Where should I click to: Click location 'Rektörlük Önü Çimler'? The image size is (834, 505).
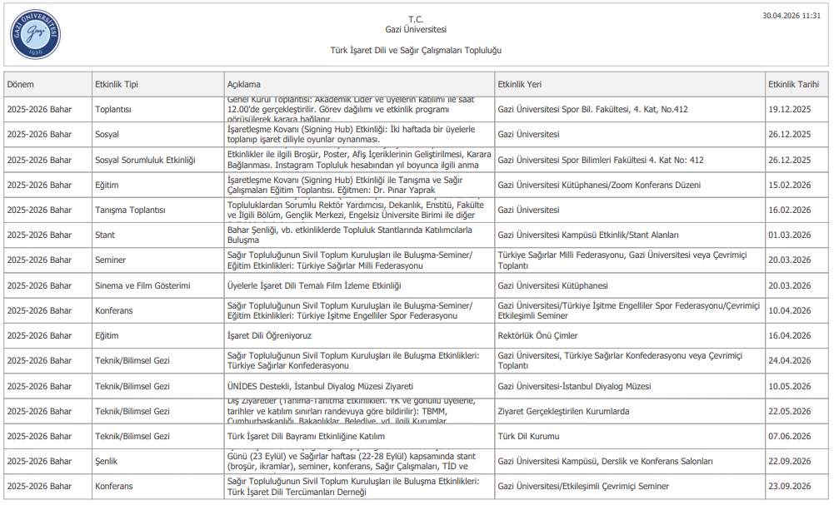click(537, 335)
